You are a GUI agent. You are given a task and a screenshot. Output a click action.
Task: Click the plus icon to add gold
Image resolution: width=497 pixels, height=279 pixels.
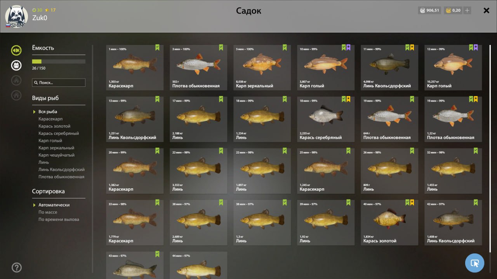click(x=467, y=10)
